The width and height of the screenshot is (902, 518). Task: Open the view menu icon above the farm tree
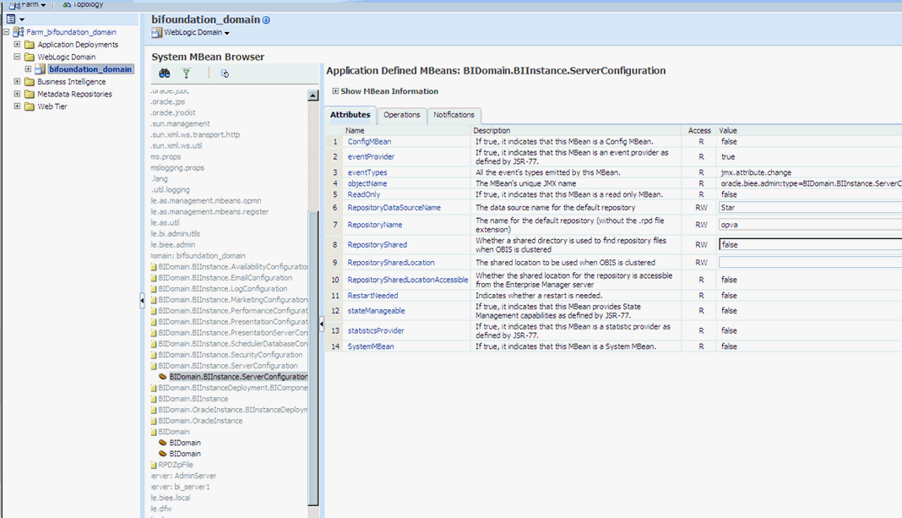coord(11,19)
